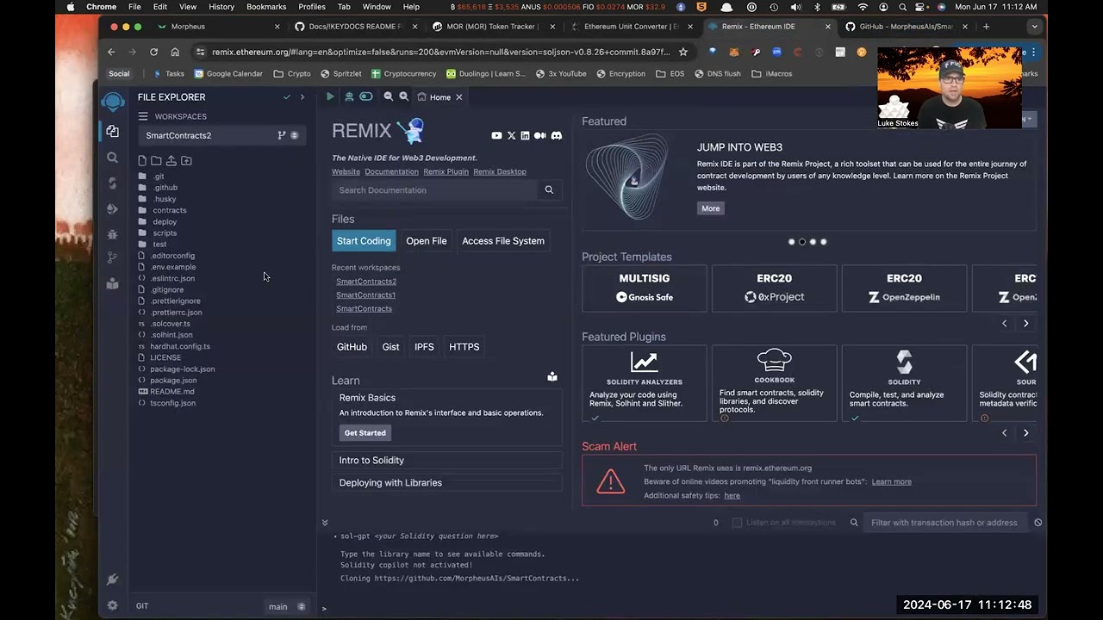
Task: Create a new file in File Explorer
Action: [142, 160]
